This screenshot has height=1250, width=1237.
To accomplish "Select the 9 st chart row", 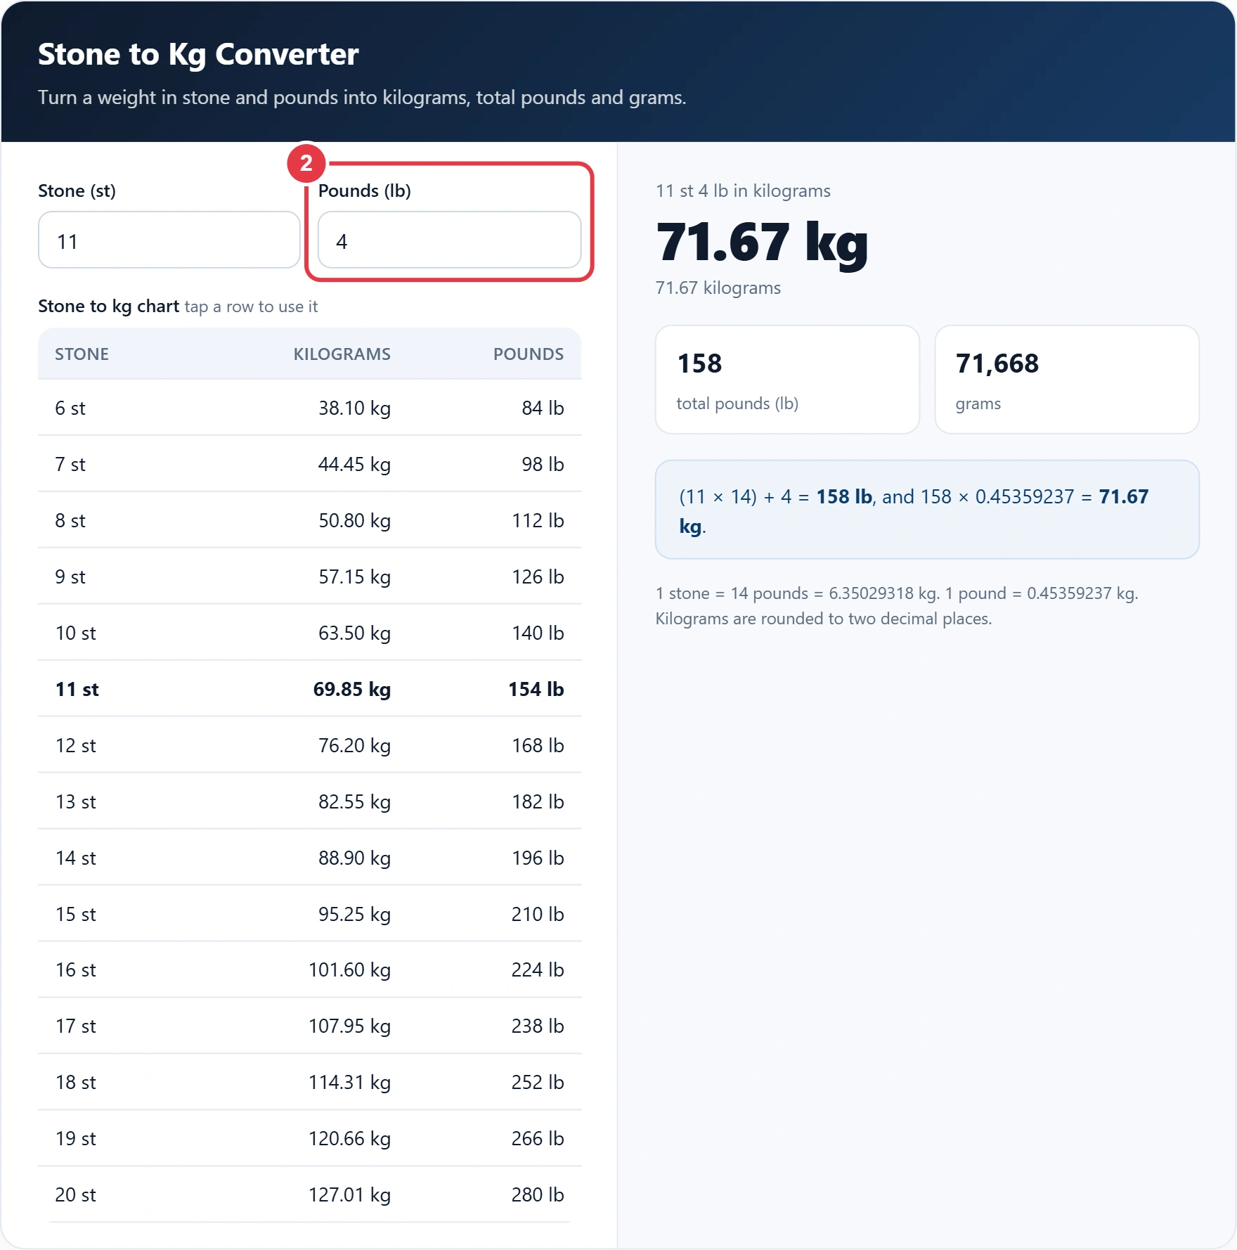I will [310, 576].
